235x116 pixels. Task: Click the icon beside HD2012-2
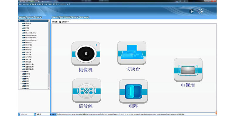(23, 45)
